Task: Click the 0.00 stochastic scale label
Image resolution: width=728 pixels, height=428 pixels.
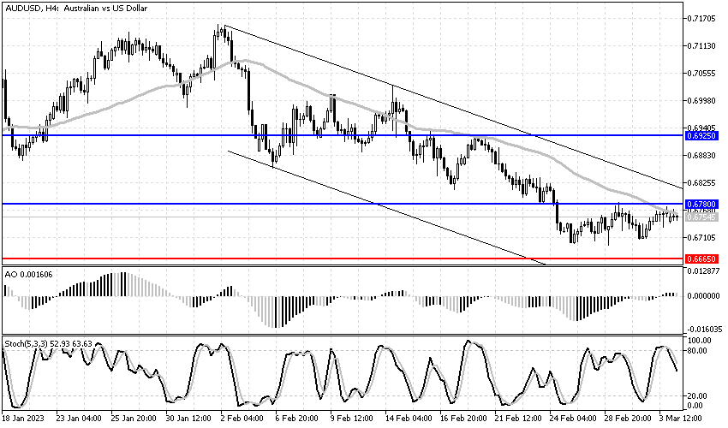Action: pos(697,406)
